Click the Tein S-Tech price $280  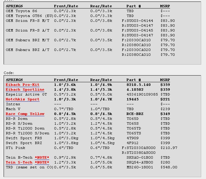[x=165, y=163]
